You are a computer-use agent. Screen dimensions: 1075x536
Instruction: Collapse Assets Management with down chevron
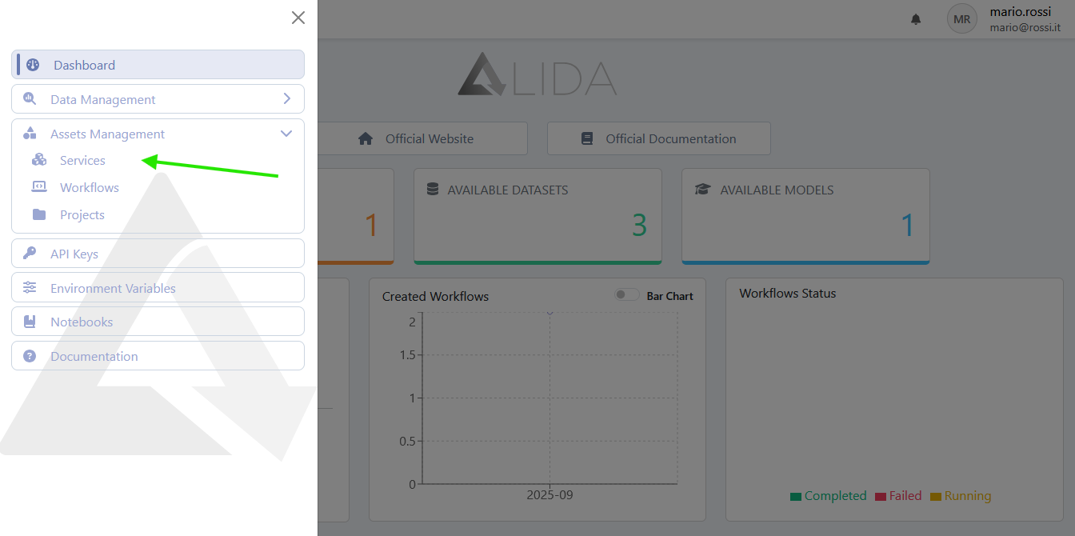286,134
